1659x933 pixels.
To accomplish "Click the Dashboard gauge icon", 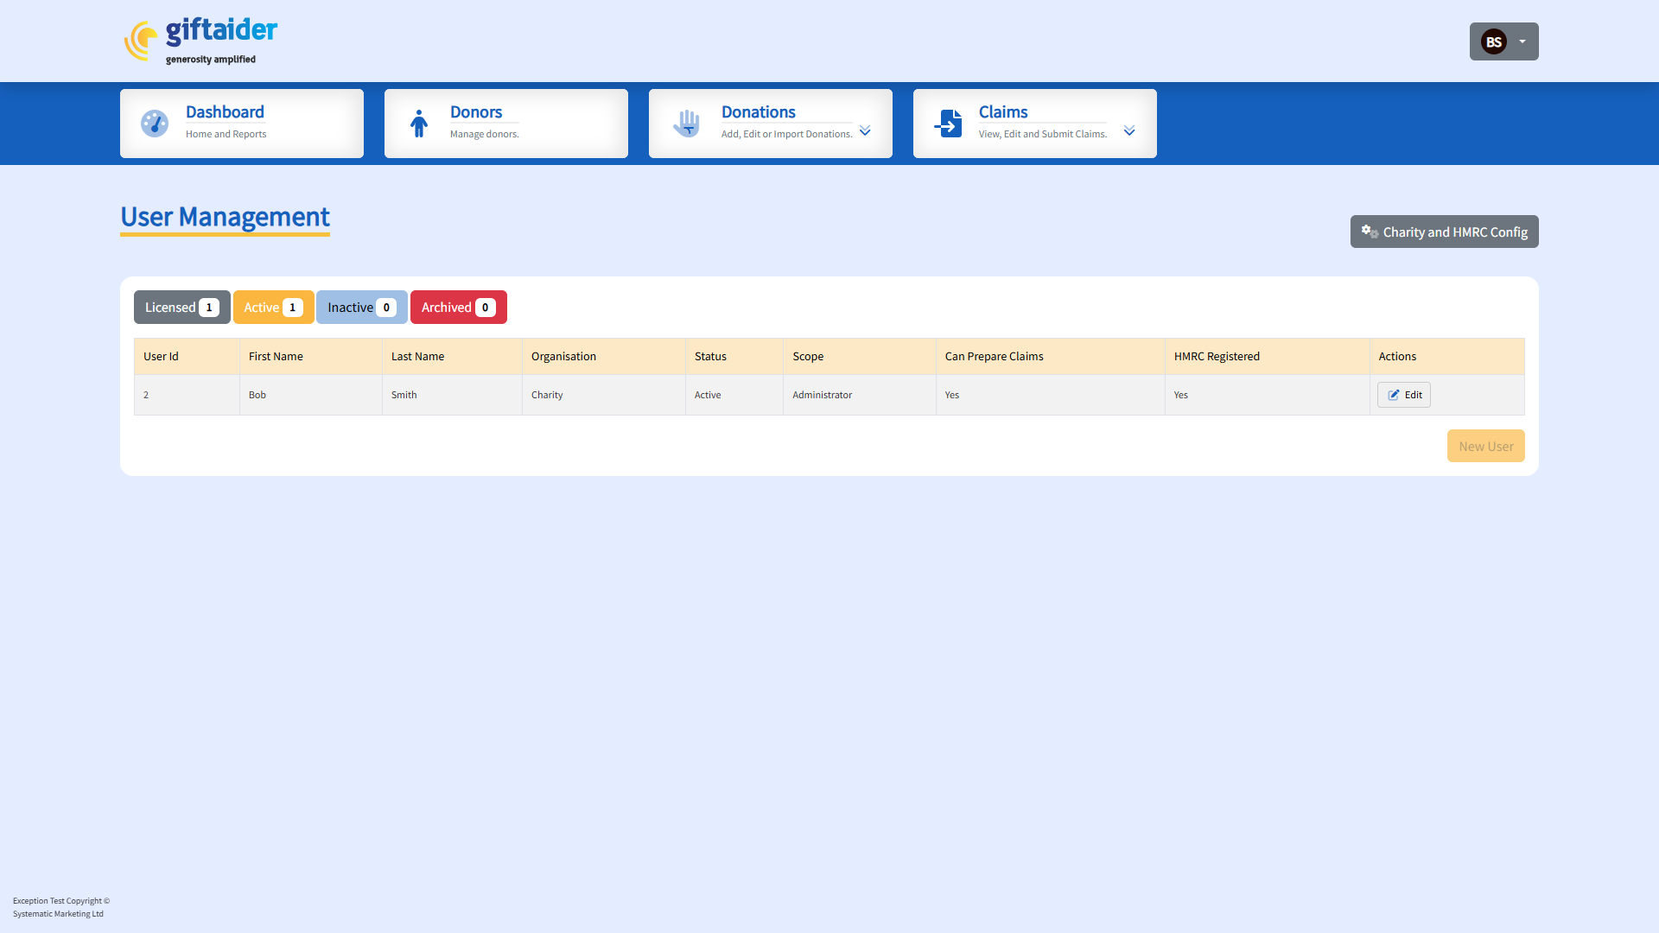I will tap(155, 124).
